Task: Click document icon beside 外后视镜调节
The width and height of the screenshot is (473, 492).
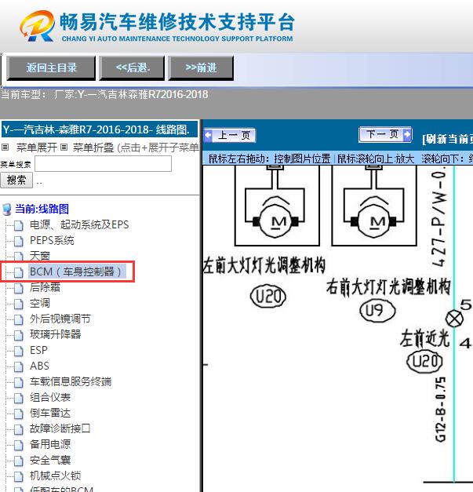Action: pos(19,319)
